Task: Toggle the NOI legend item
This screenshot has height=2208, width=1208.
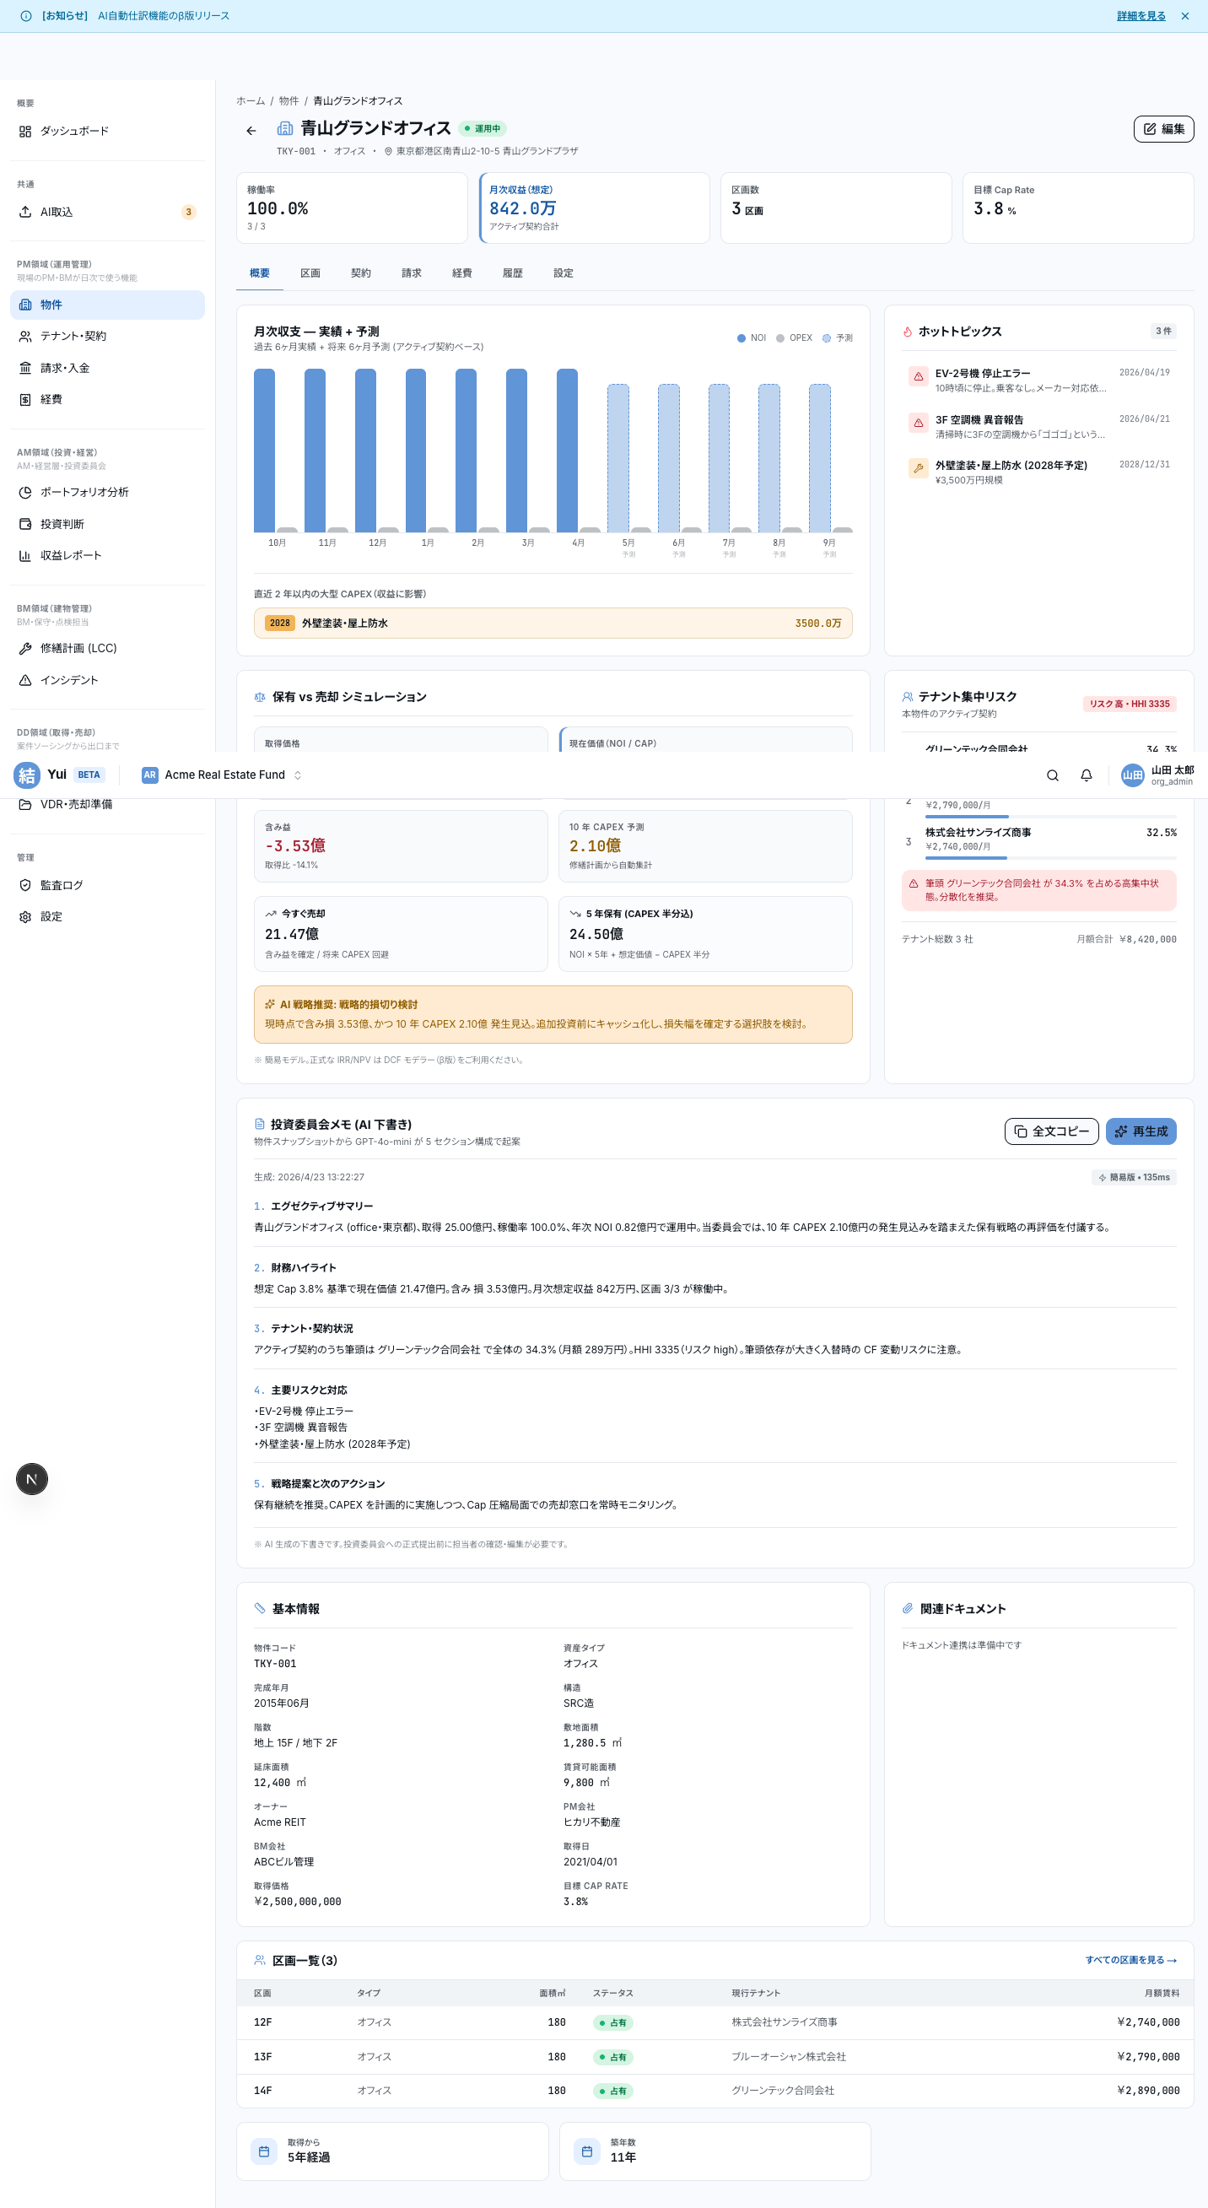Action: pyautogui.click(x=752, y=338)
